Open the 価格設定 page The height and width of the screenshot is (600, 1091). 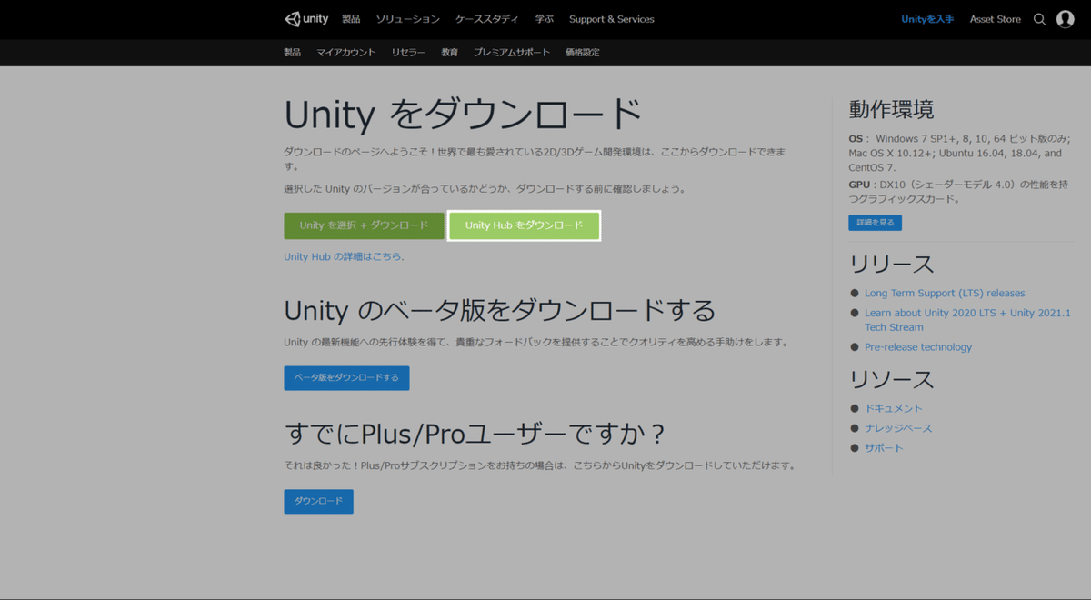pyautogui.click(x=584, y=52)
